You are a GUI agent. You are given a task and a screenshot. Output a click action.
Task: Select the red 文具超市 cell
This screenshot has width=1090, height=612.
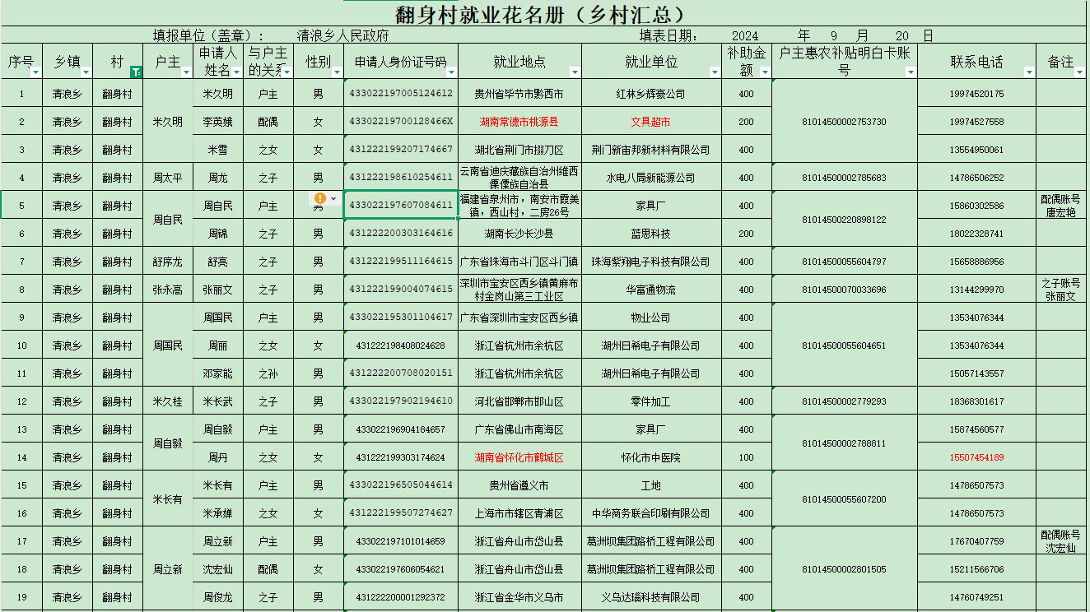651,122
